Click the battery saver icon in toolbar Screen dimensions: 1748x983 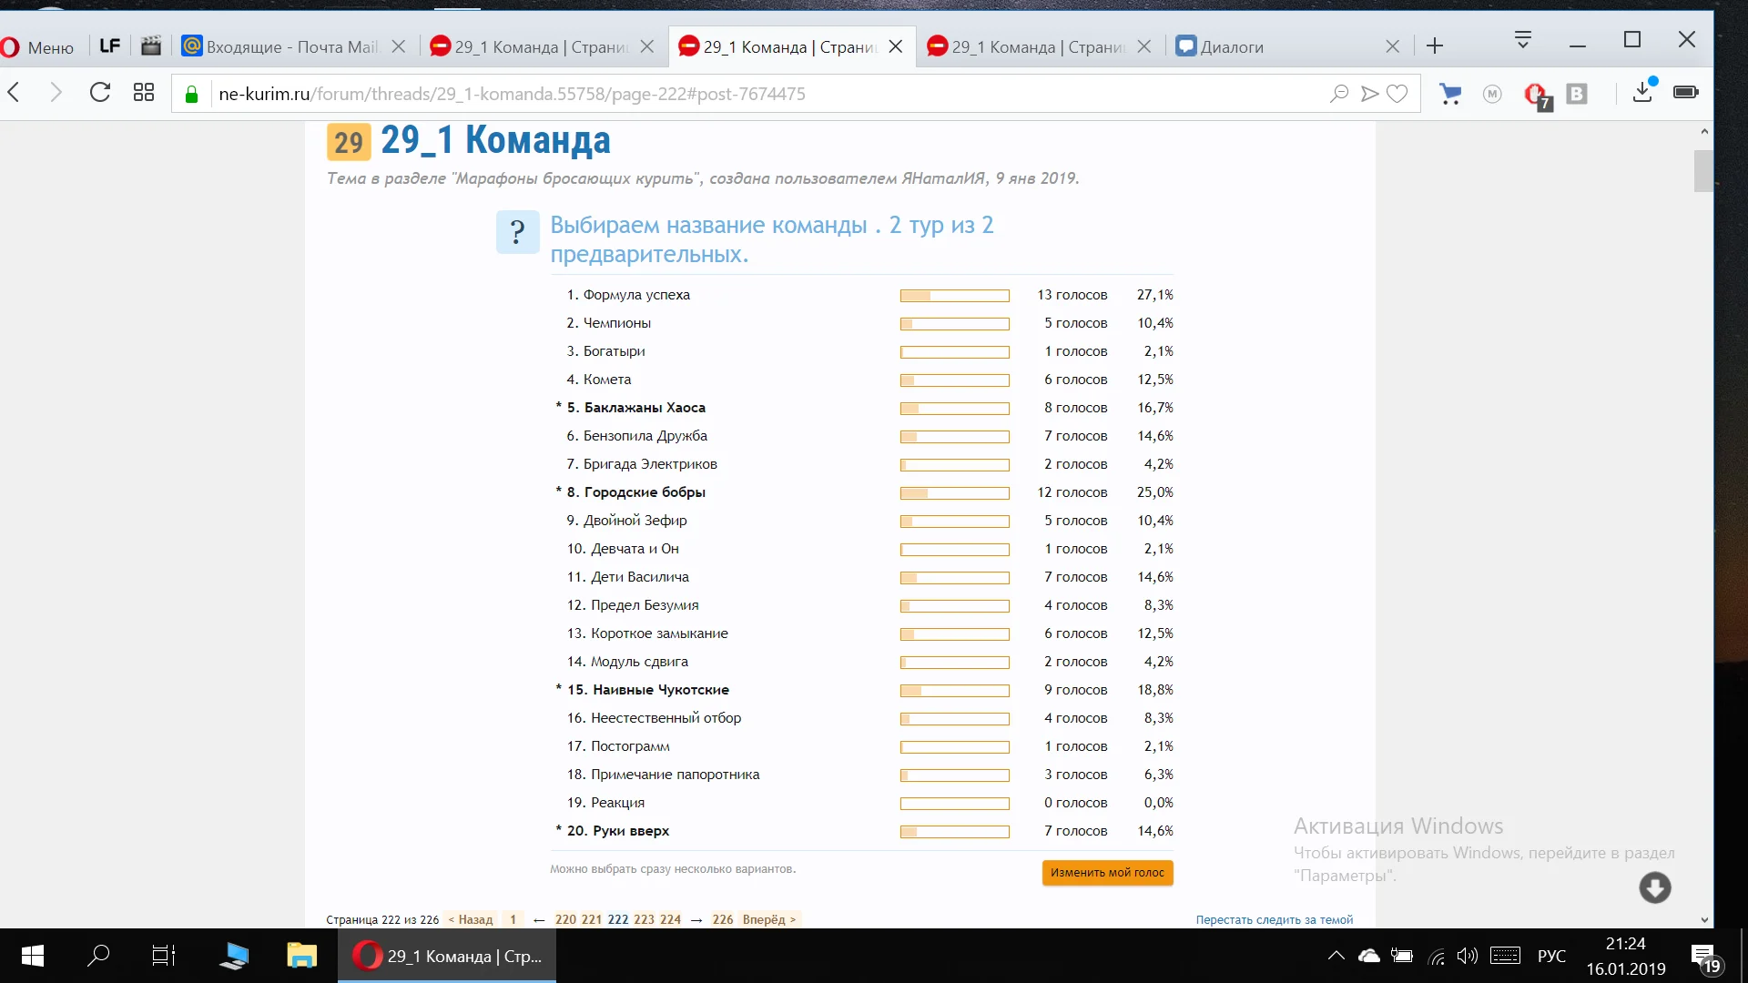click(x=1685, y=93)
